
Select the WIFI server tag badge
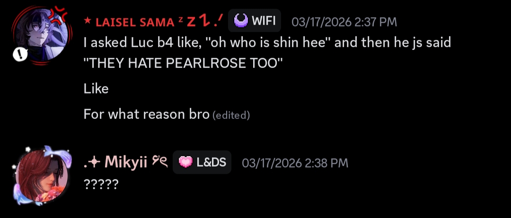255,21
